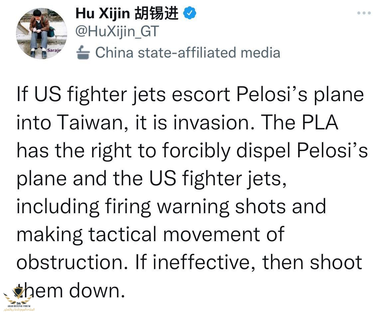Screen dimensions: 389x312
Task: Click the Chinese characters 胡锡进 in name
Action: tap(157, 13)
